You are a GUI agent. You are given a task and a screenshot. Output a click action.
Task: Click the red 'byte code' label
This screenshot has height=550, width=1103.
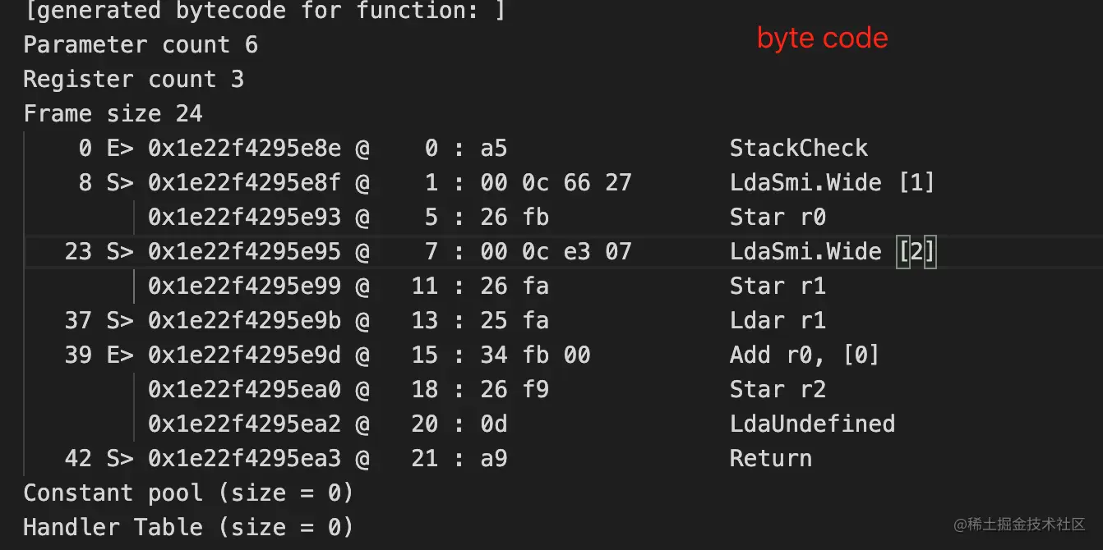(x=822, y=39)
